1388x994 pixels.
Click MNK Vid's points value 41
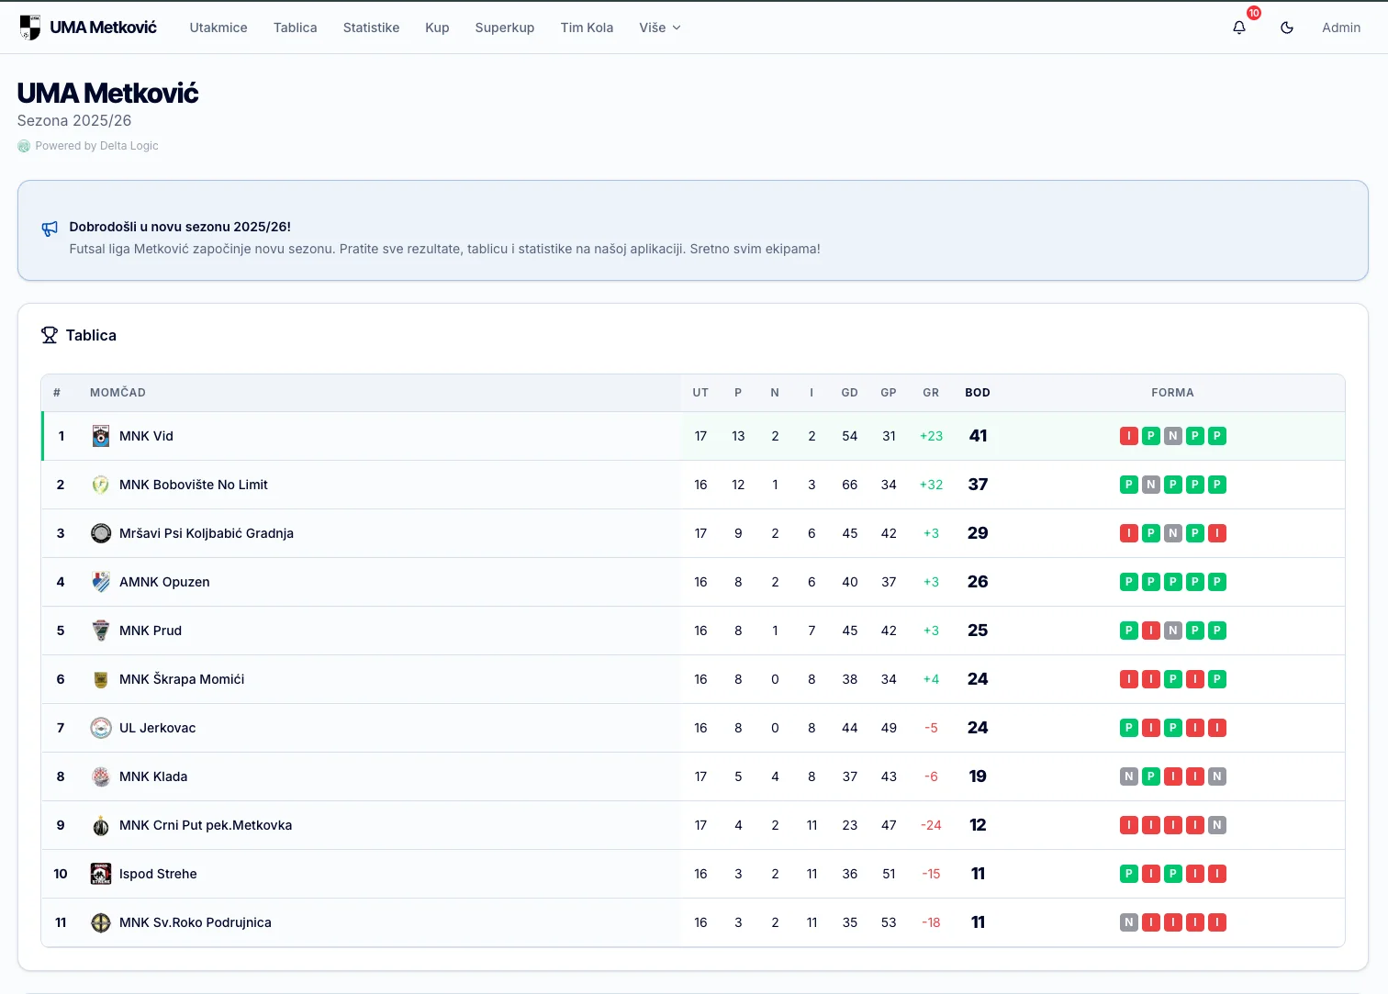[979, 436]
